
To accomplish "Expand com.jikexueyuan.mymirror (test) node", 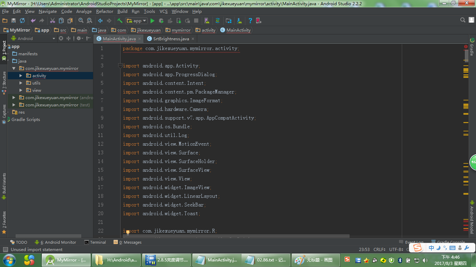I will click(x=14, y=105).
